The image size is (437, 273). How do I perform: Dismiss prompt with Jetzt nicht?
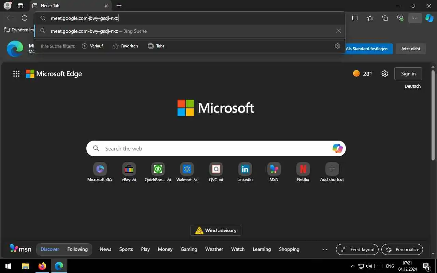click(x=410, y=49)
